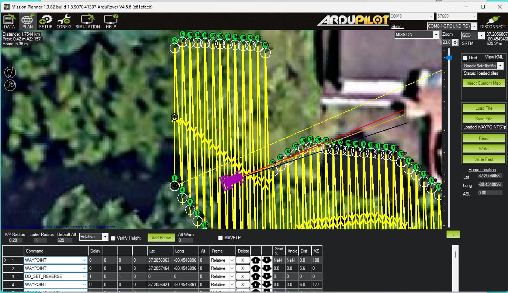Select waypoint marker 8 on the map
Screen dimensions: 508x293
point(190,202)
